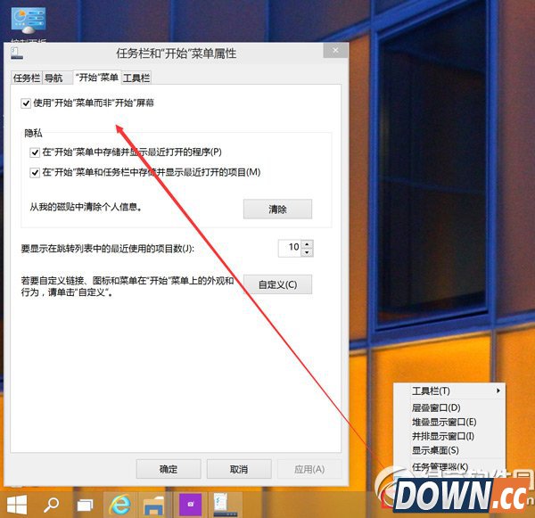Launch Internet Explorer from the taskbar
Image resolution: width=535 pixels, height=518 pixels.
point(119,505)
